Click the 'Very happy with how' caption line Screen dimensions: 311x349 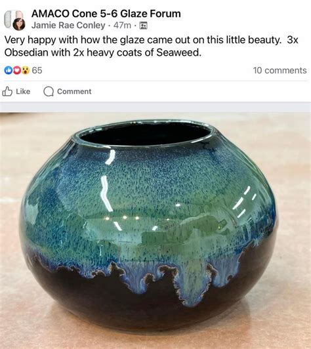coord(151,40)
